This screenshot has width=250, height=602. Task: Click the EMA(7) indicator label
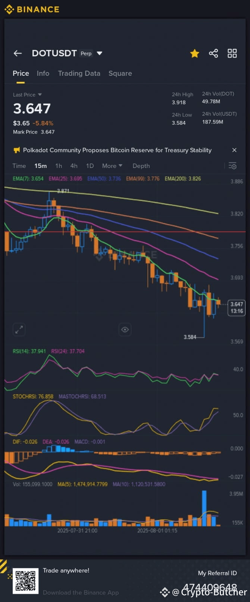(x=28, y=179)
